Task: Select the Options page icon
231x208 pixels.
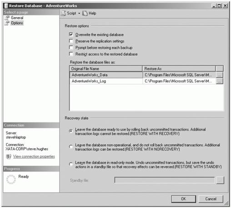Action: [x=7, y=23]
